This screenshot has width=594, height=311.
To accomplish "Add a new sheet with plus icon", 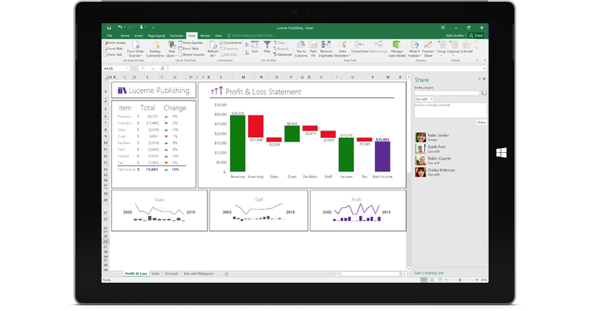I will [x=227, y=274].
